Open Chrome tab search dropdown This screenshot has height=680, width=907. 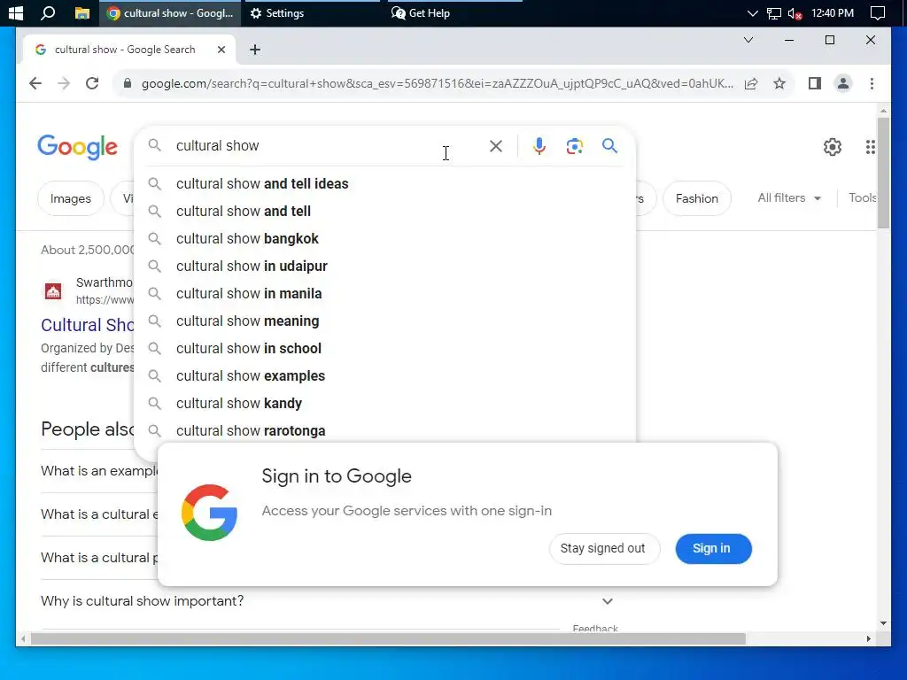coord(748,40)
